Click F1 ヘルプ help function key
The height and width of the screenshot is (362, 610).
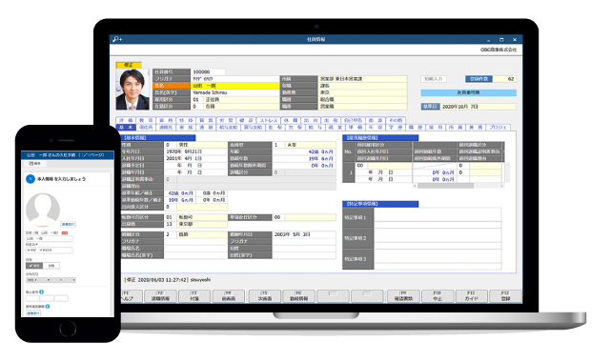point(127,296)
